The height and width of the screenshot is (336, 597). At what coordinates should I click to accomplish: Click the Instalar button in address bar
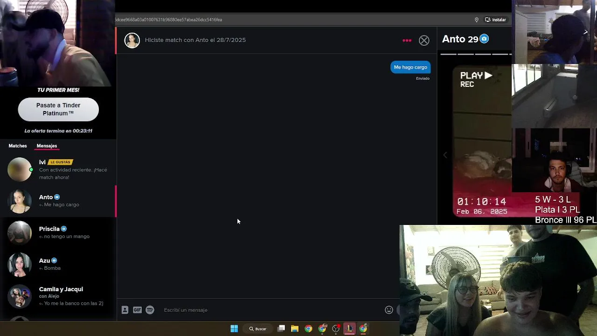click(x=495, y=20)
